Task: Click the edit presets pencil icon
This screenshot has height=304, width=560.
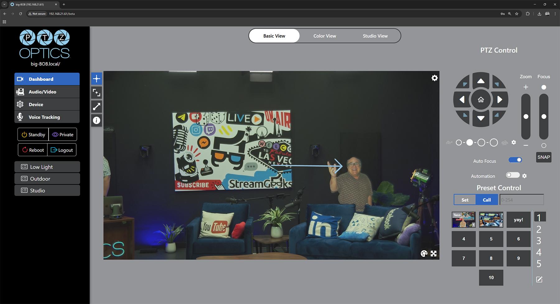Action: point(539,279)
